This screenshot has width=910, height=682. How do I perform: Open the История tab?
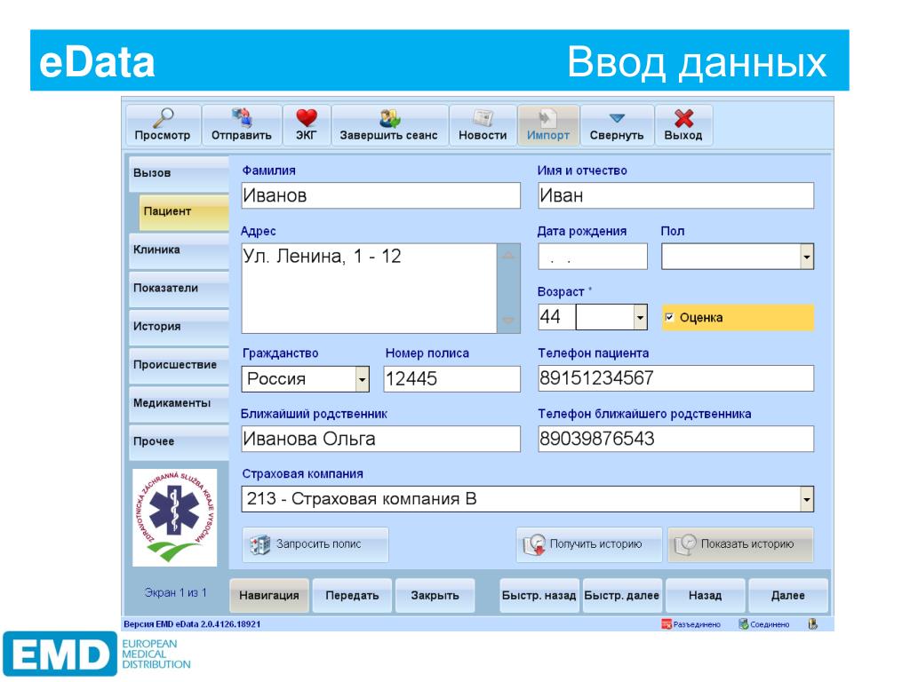(x=180, y=327)
